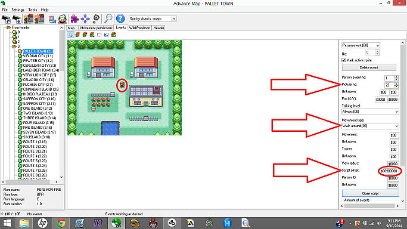Click the first red block event icon
This screenshot has width=407, height=229.
coord(77,35)
